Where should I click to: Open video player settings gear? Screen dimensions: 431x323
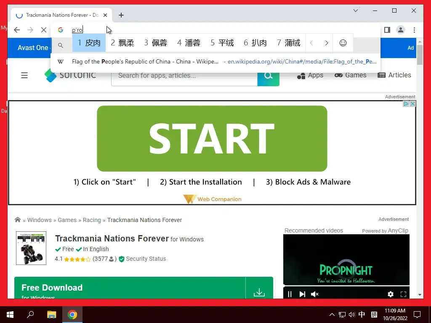(x=390, y=294)
